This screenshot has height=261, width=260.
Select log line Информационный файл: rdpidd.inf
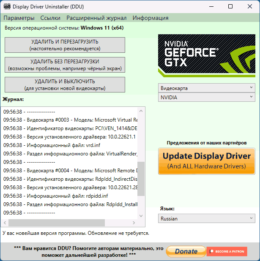(x=56, y=196)
